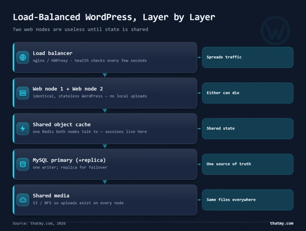
Task: Click the "Load-Balanced WordPress, Layer by Layer" title
Action: [114, 17]
